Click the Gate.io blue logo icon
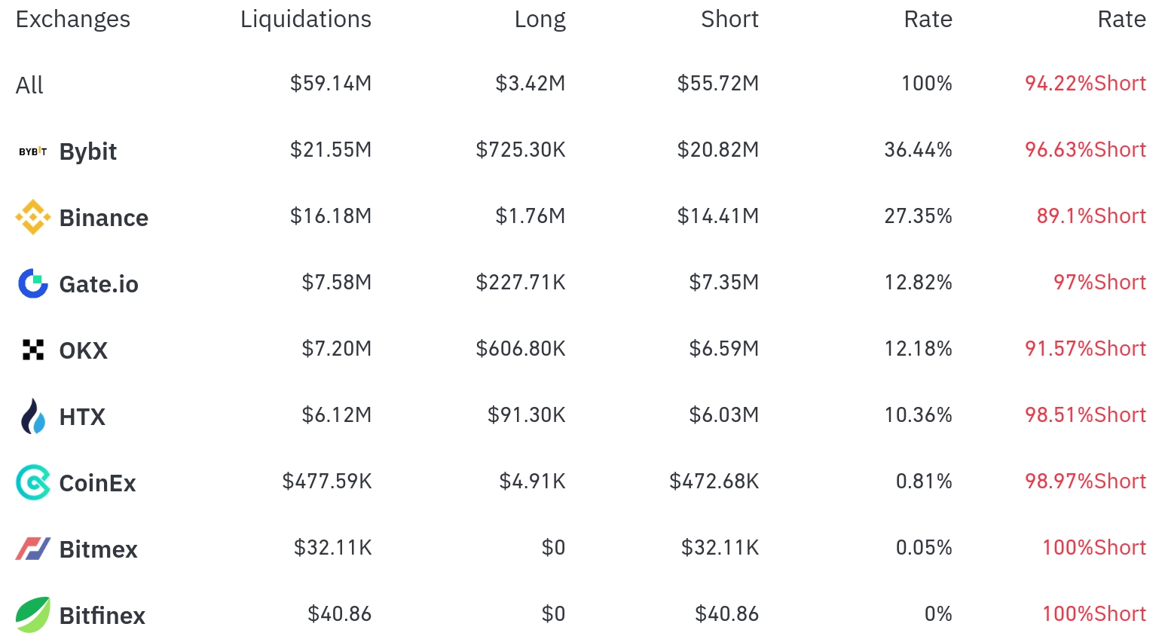1162x633 pixels. (32, 283)
